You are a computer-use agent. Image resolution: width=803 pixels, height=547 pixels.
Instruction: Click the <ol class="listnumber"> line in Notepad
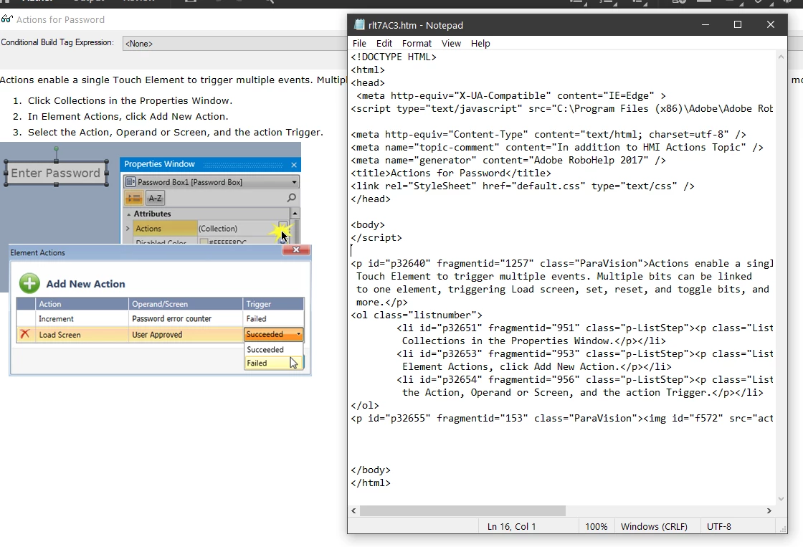tap(417, 315)
